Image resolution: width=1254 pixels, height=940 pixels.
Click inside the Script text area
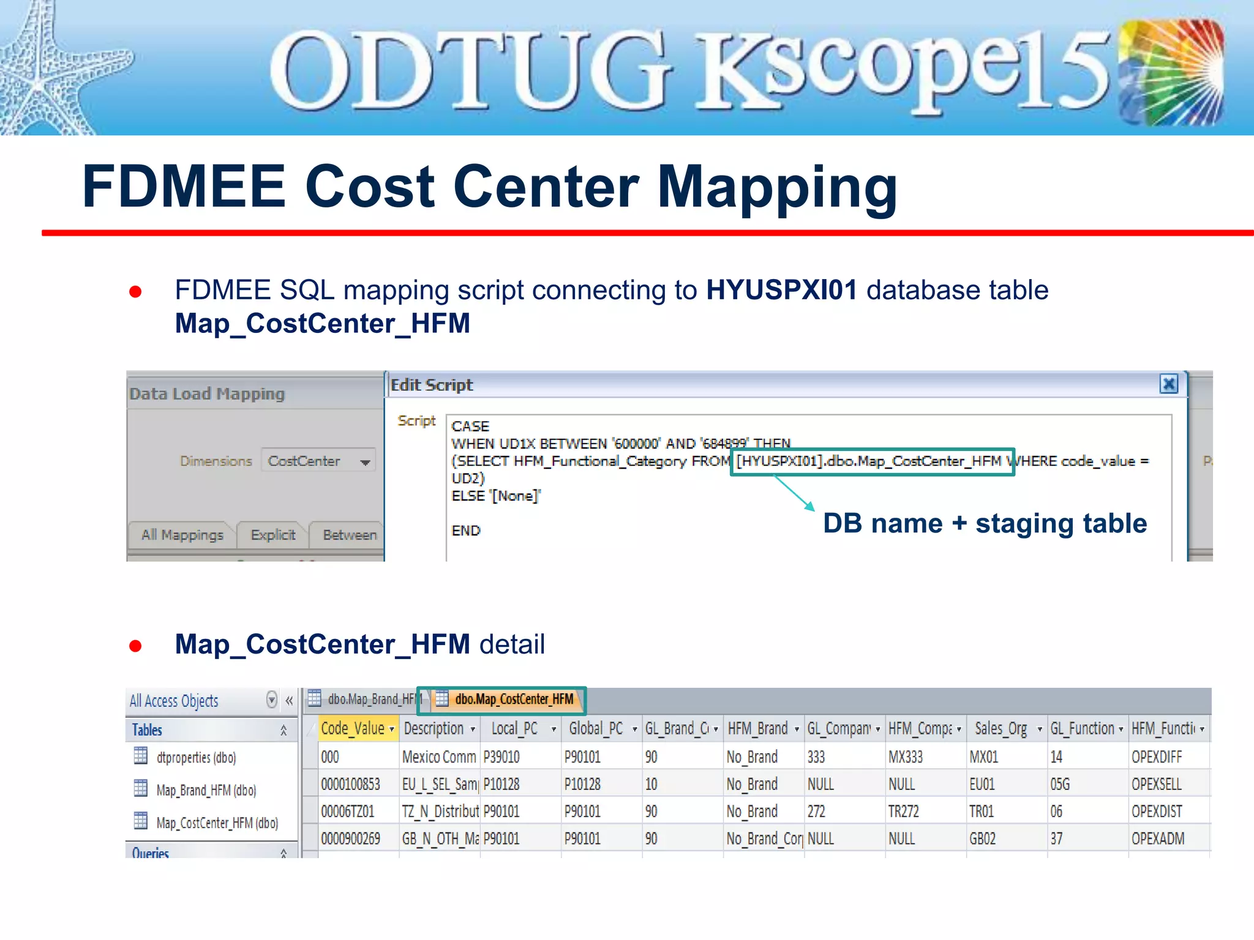coord(808,487)
